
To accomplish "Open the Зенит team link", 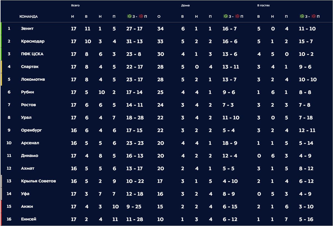I will coord(27,28).
